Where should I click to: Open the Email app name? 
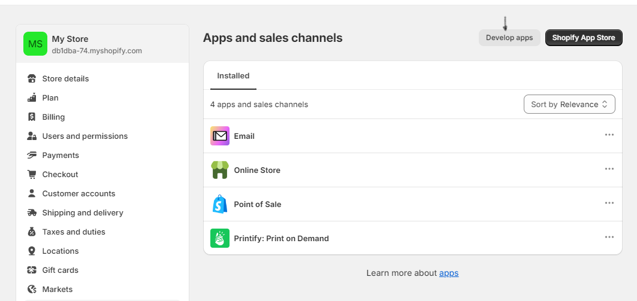(x=244, y=136)
